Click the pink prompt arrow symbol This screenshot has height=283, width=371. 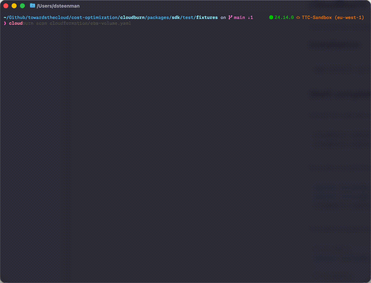coord(5,23)
